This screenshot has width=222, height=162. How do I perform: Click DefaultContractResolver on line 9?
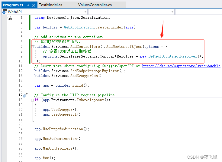[173, 56]
